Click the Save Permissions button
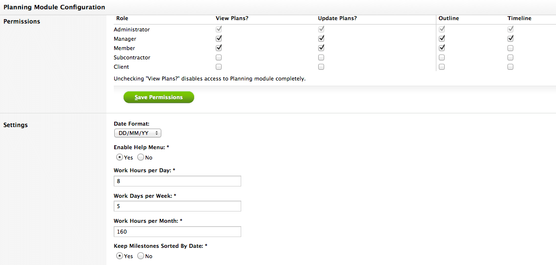556x265 pixels. [159, 97]
